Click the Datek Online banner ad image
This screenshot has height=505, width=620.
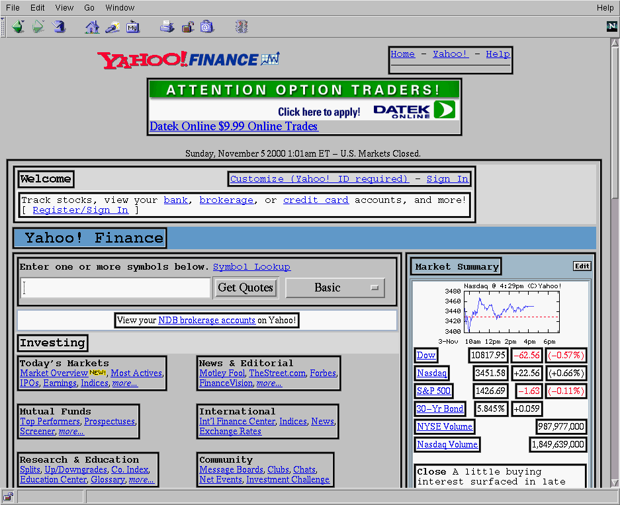[x=304, y=100]
